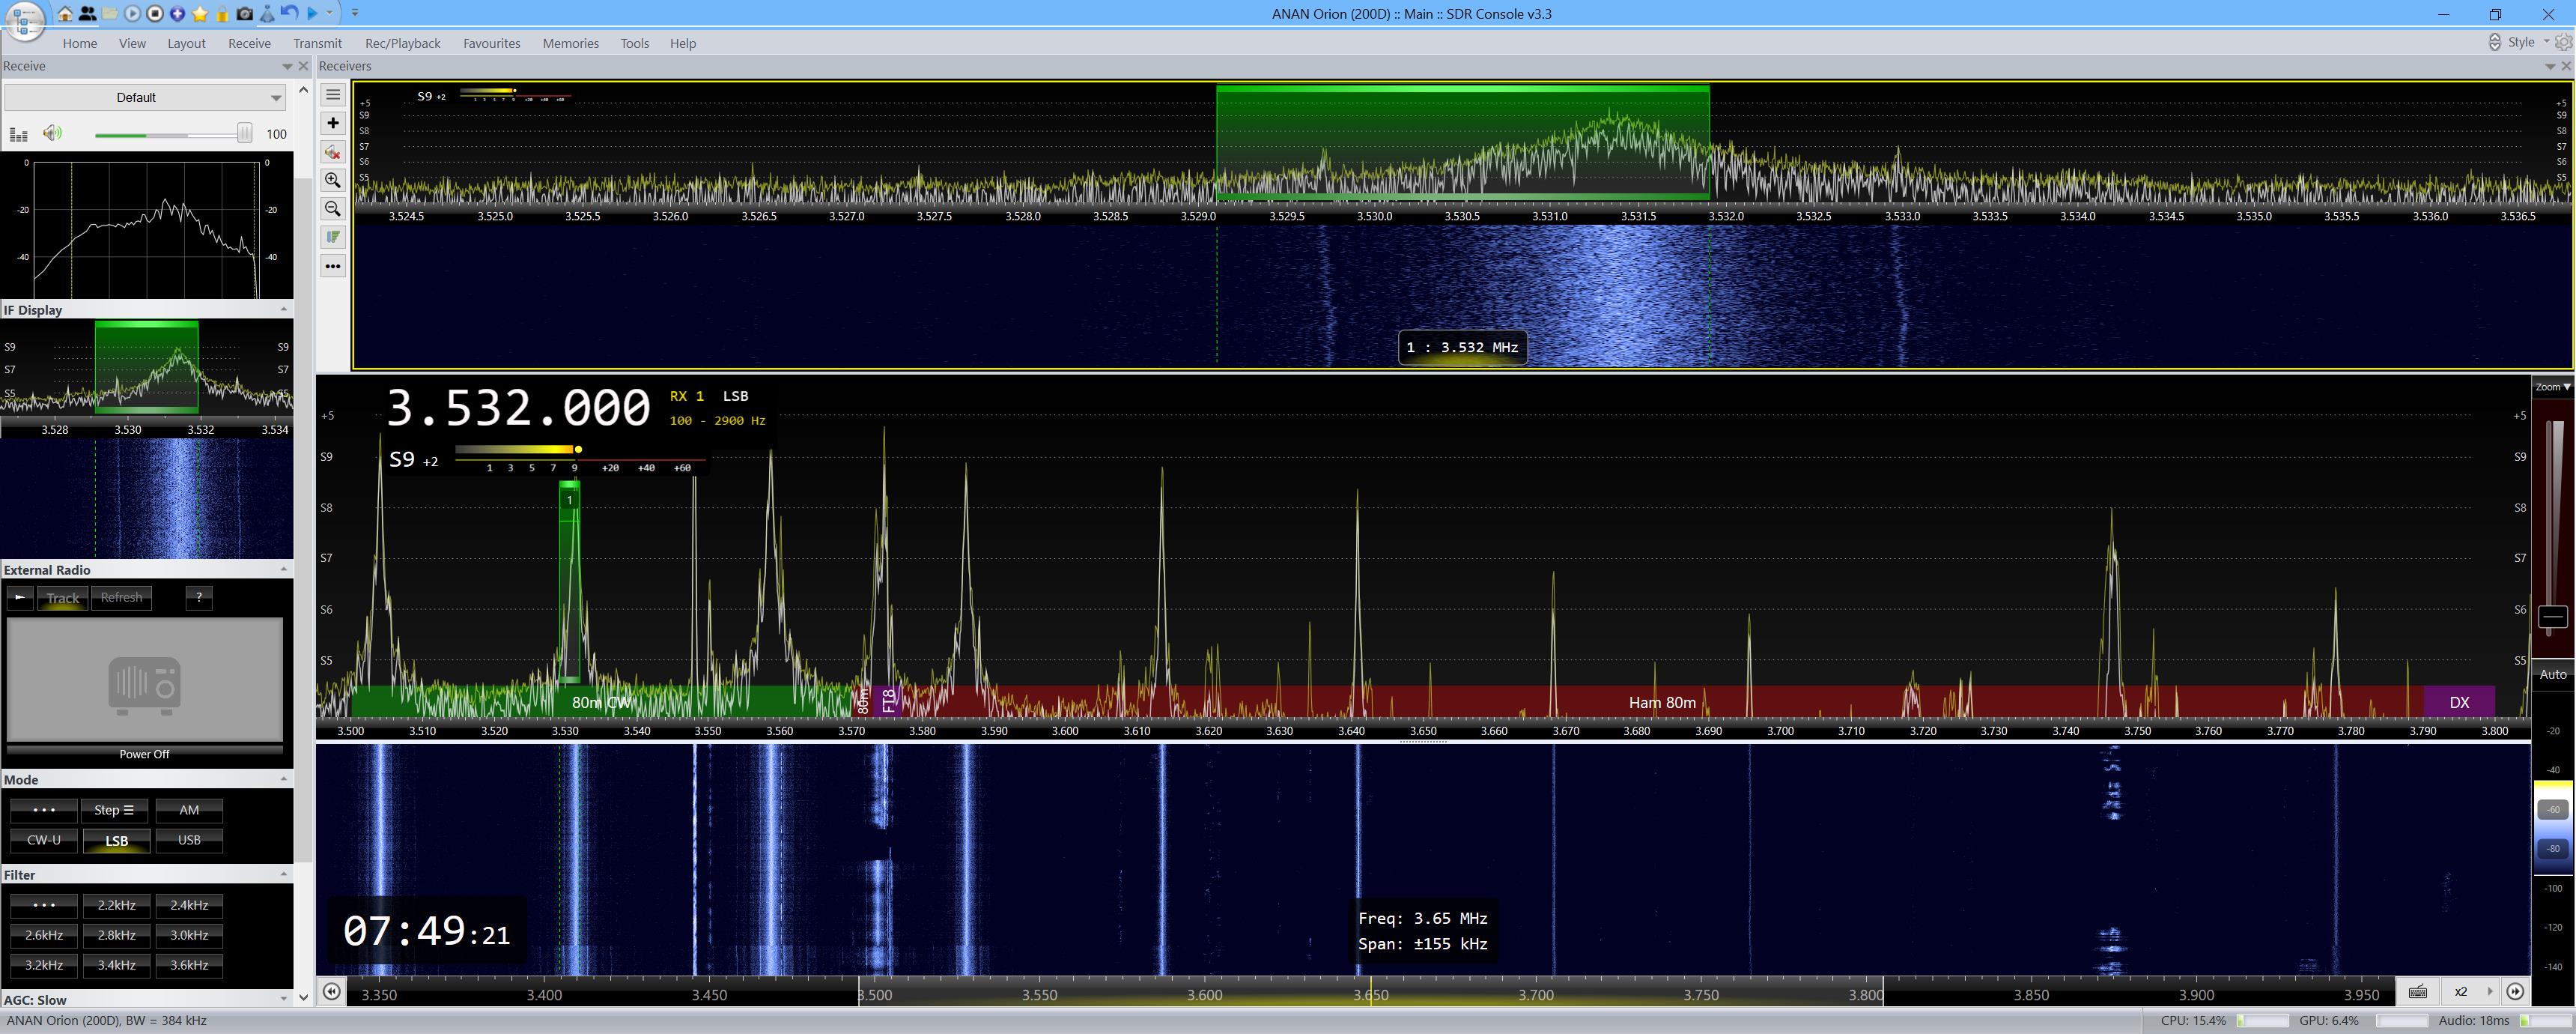Screen dimensions: 2576x1034
Task: Click the add receiver plus button
Action: 333,123
